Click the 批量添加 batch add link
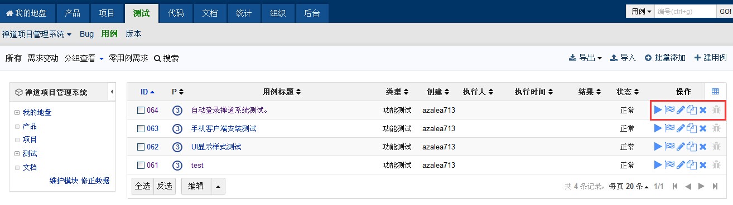 tap(665, 58)
